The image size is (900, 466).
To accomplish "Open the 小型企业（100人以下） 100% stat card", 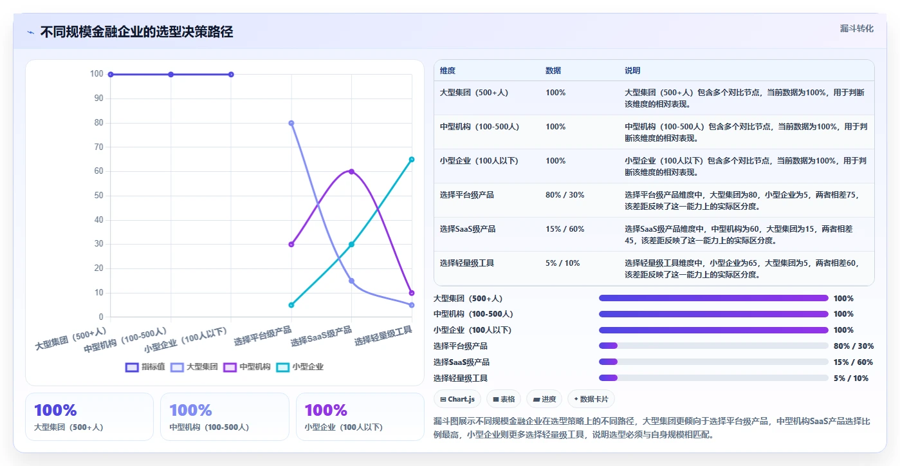I will [x=360, y=417].
